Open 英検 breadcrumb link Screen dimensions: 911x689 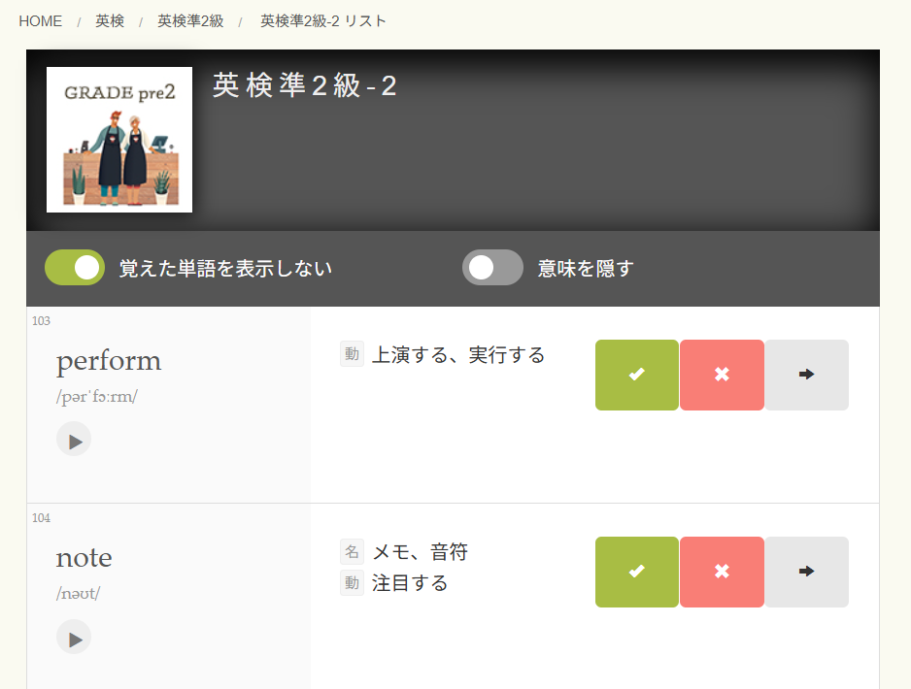coord(110,21)
